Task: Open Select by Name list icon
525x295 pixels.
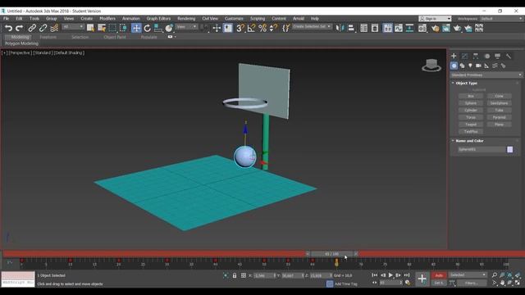Action: point(102,28)
